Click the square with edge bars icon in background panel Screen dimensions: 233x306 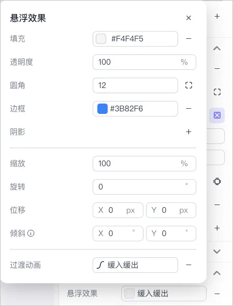[x=217, y=182]
